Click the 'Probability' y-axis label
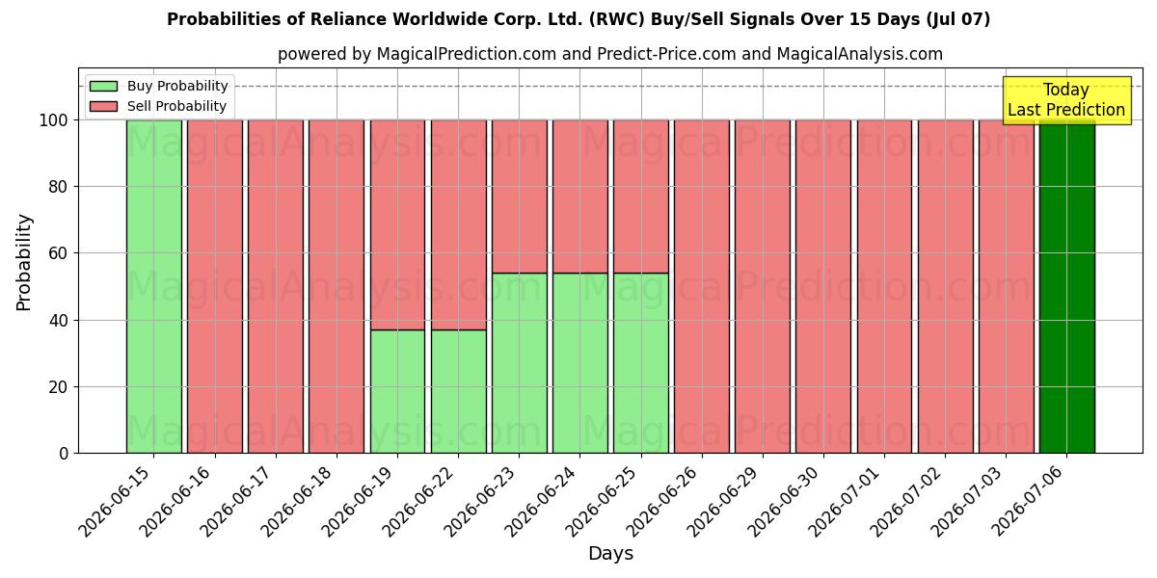The height and width of the screenshot is (578, 1157). [24, 261]
